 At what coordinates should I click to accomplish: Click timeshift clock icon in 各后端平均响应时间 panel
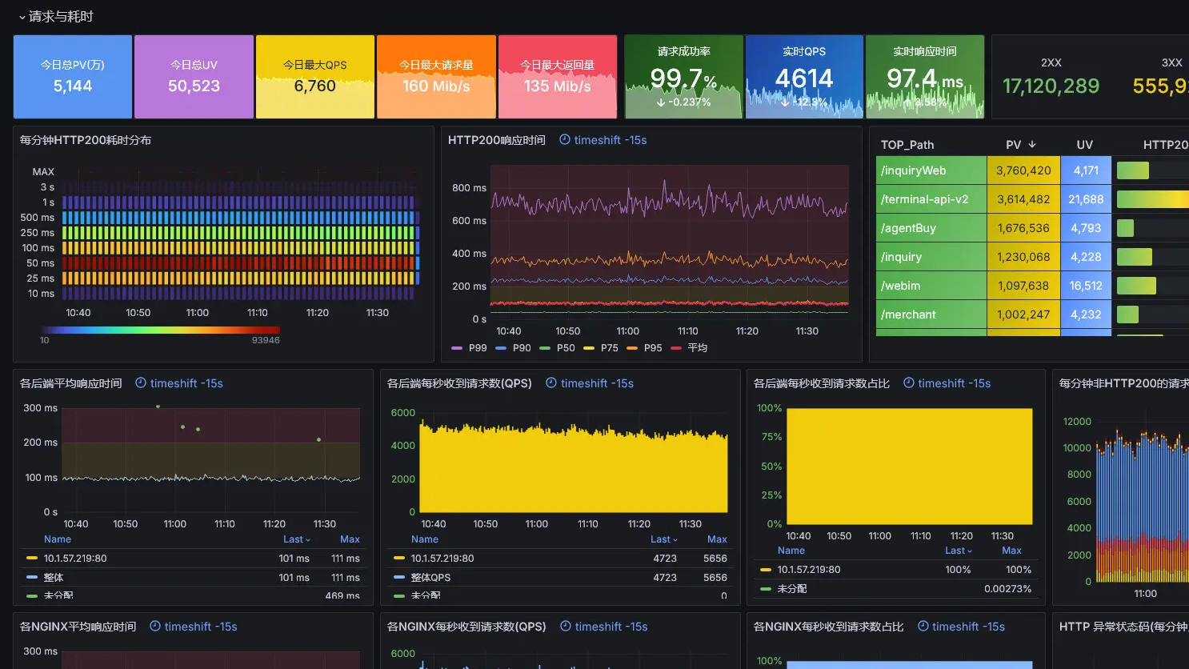(x=141, y=383)
